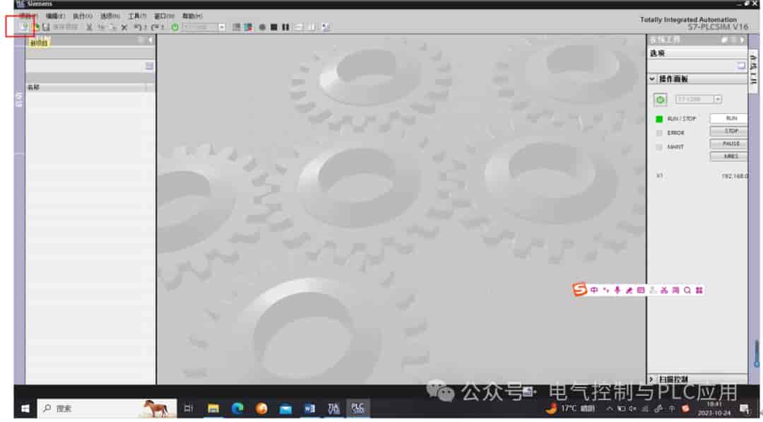
Task: Click the Save project floppy icon
Action: 46,28
